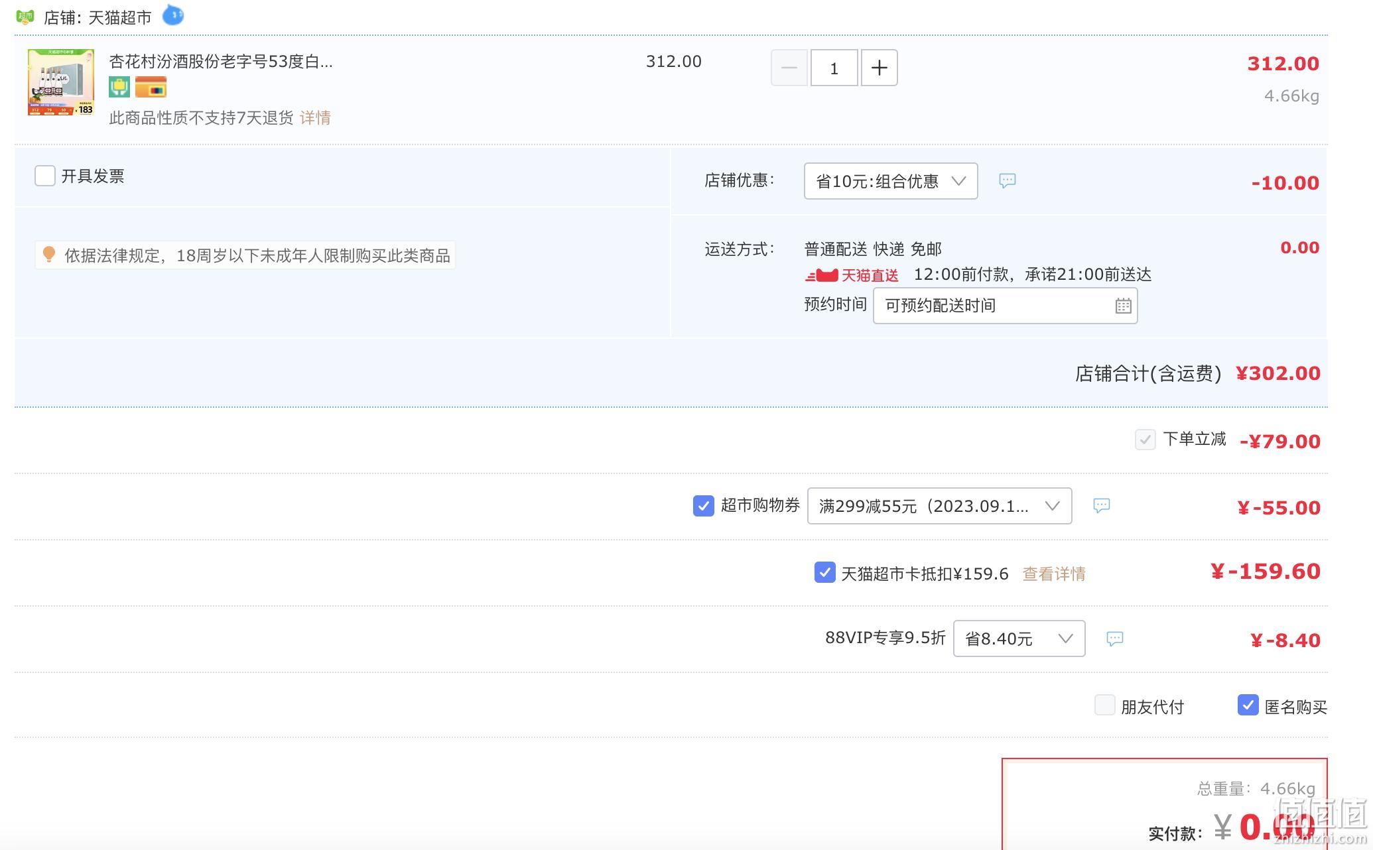
Task: Uncheck the 天猫超市卡抵扣 checkbox
Action: 824,572
